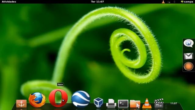
Task: Open the chat globe icon in the side dock
Action: [189, 43]
